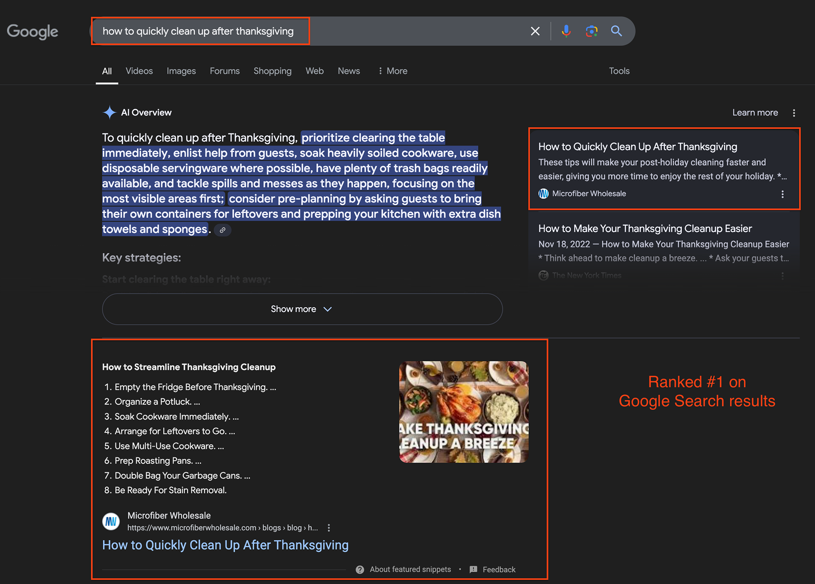Switch to the Images tab
This screenshot has width=815, height=584.
(181, 71)
